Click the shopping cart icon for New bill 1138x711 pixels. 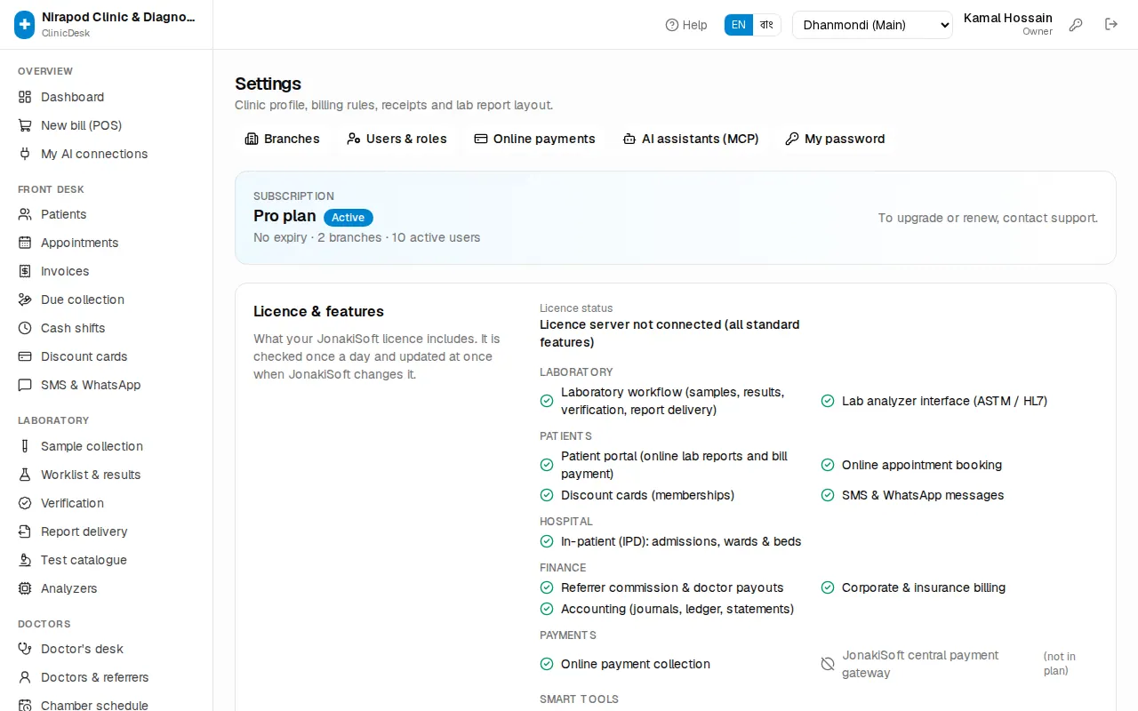pyautogui.click(x=25, y=125)
